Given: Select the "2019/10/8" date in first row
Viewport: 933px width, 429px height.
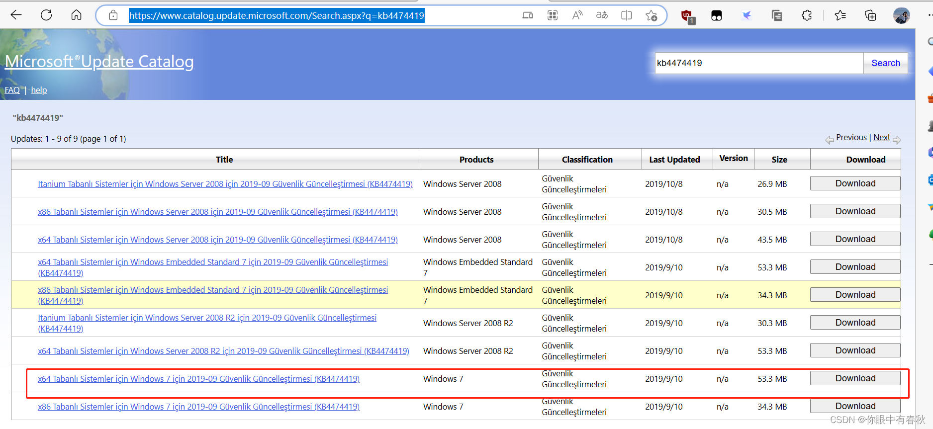Looking at the screenshot, I should coord(664,184).
